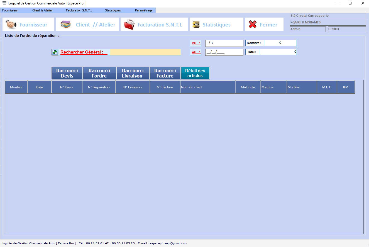Click the Au end date field
The width and height of the screenshot is (369, 247).
click(x=224, y=52)
